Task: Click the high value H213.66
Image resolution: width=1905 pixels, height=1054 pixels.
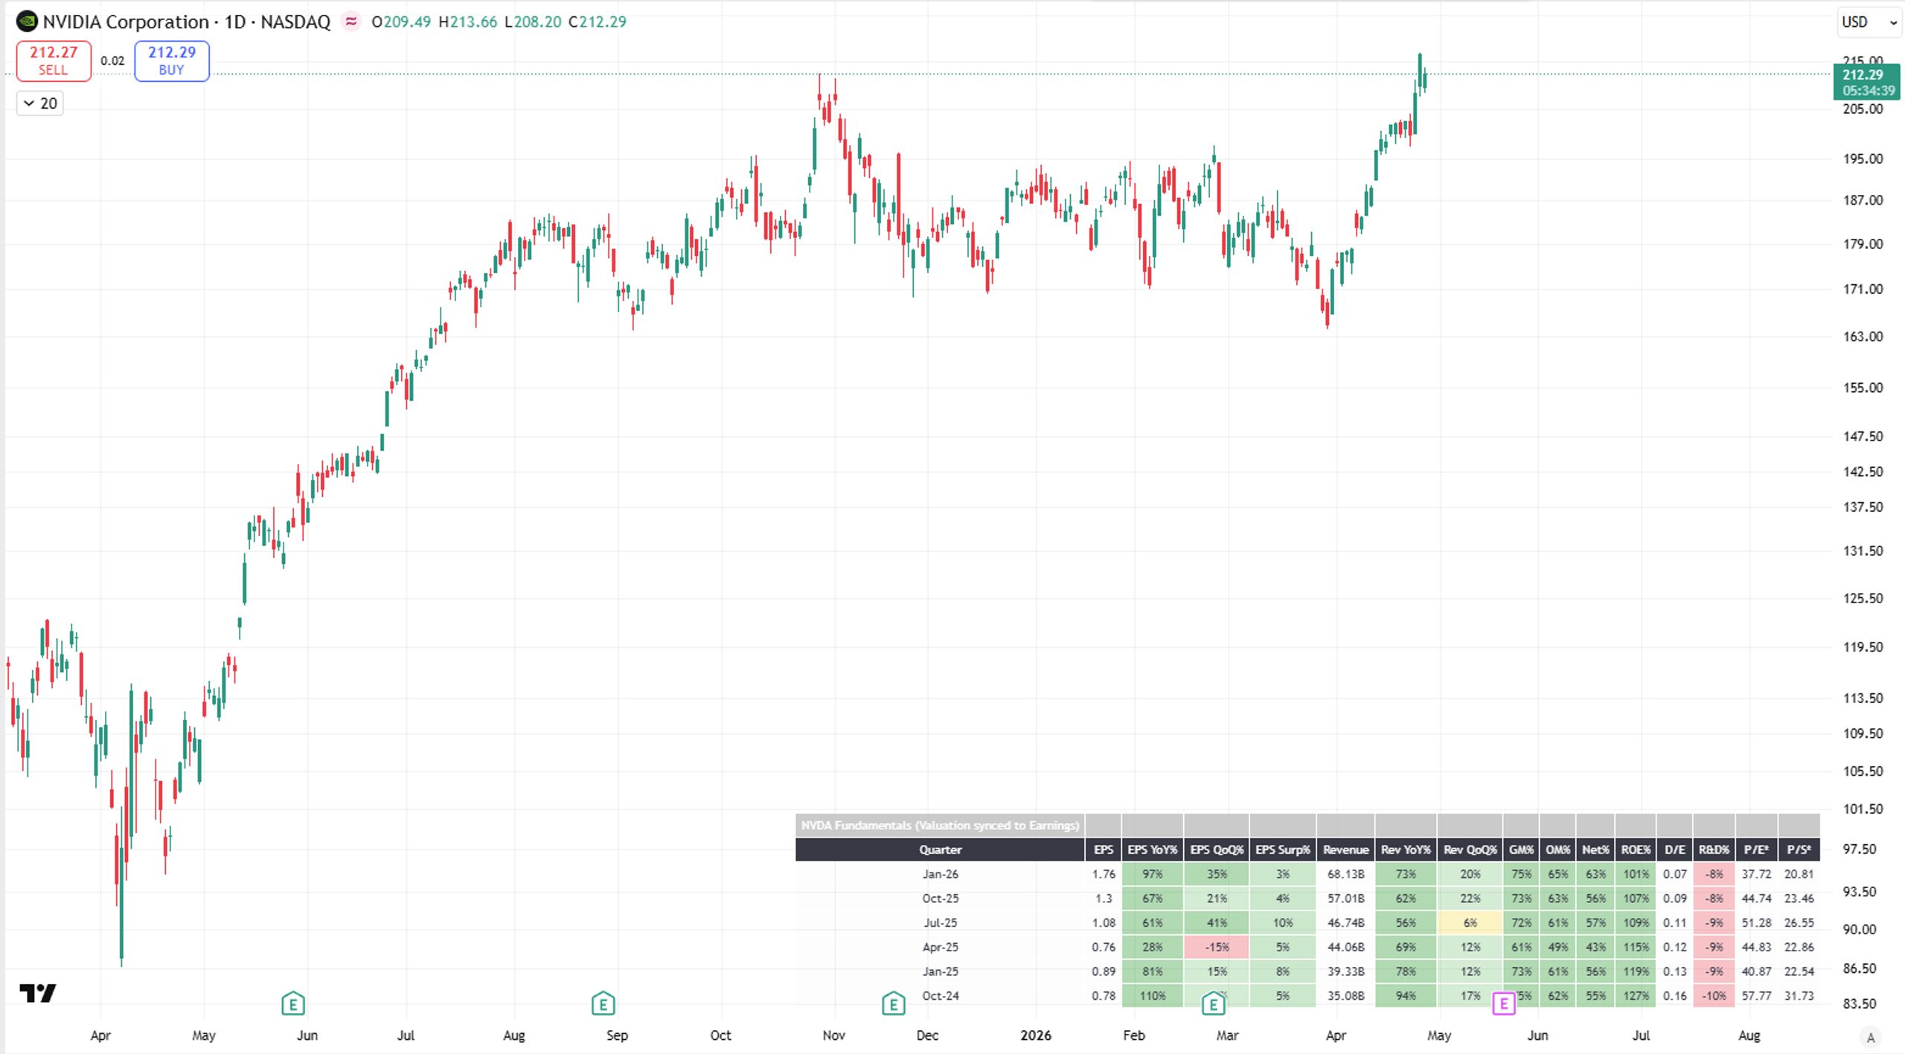Action: [467, 22]
